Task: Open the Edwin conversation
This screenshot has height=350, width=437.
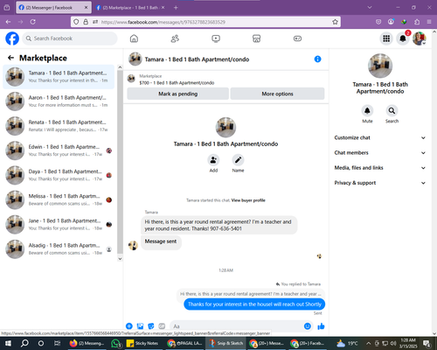Action: coord(59,150)
